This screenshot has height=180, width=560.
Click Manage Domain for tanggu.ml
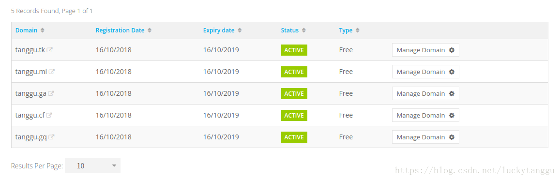425,72
